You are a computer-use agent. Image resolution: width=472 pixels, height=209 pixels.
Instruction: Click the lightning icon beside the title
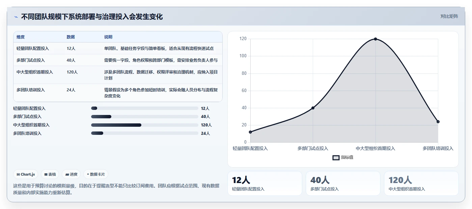16,17
